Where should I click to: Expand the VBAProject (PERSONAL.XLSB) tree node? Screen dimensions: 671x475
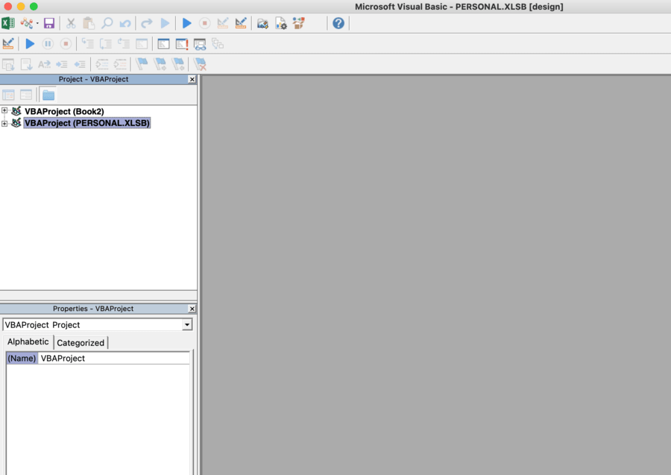pos(4,123)
